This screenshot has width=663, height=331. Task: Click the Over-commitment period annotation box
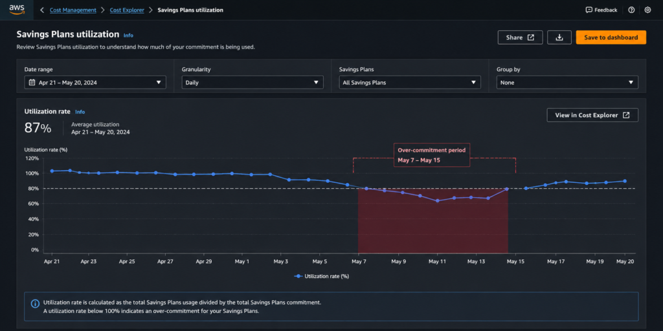432,155
